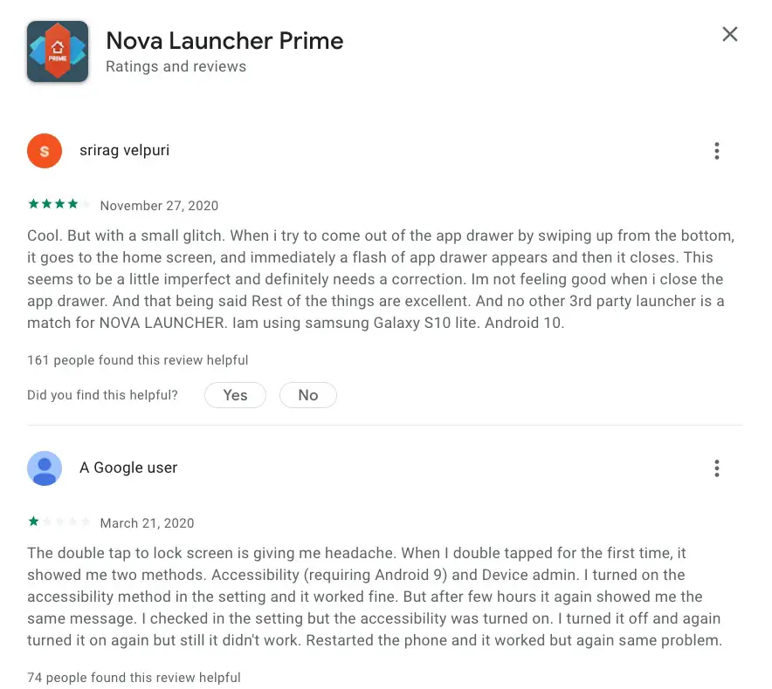
Task: Click the November 27, 2020 review date
Action: pos(159,206)
